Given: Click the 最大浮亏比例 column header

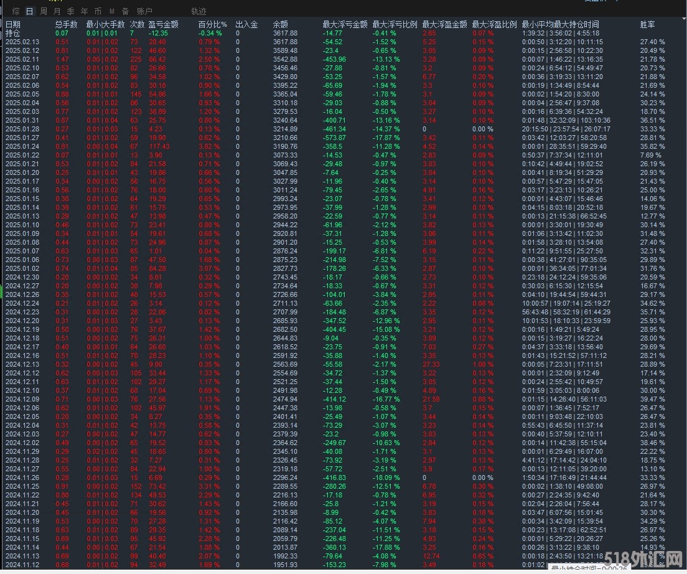Looking at the screenshot, I should pyautogui.click(x=395, y=24).
